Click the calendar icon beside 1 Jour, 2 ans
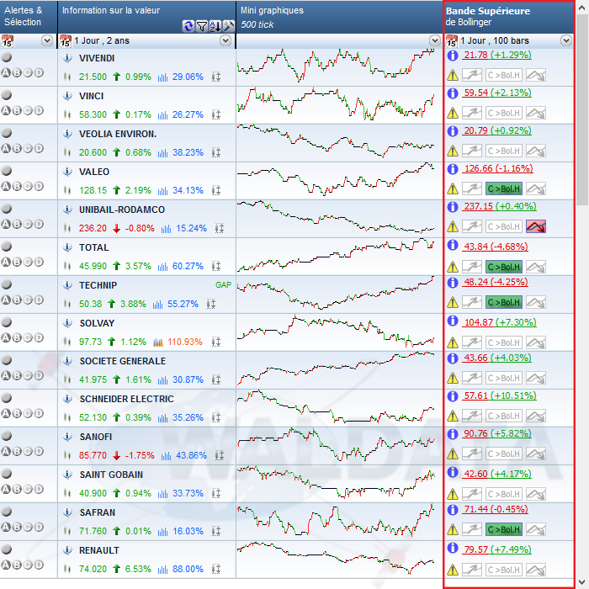This screenshot has height=589, width=589. coord(65,40)
